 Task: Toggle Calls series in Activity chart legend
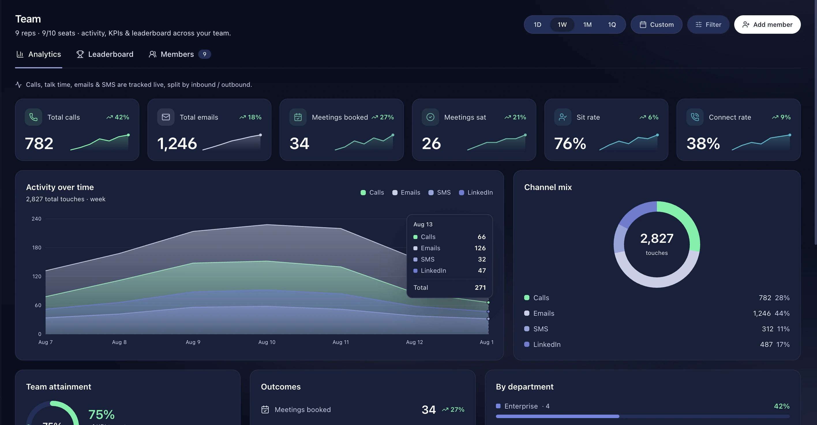coord(372,192)
